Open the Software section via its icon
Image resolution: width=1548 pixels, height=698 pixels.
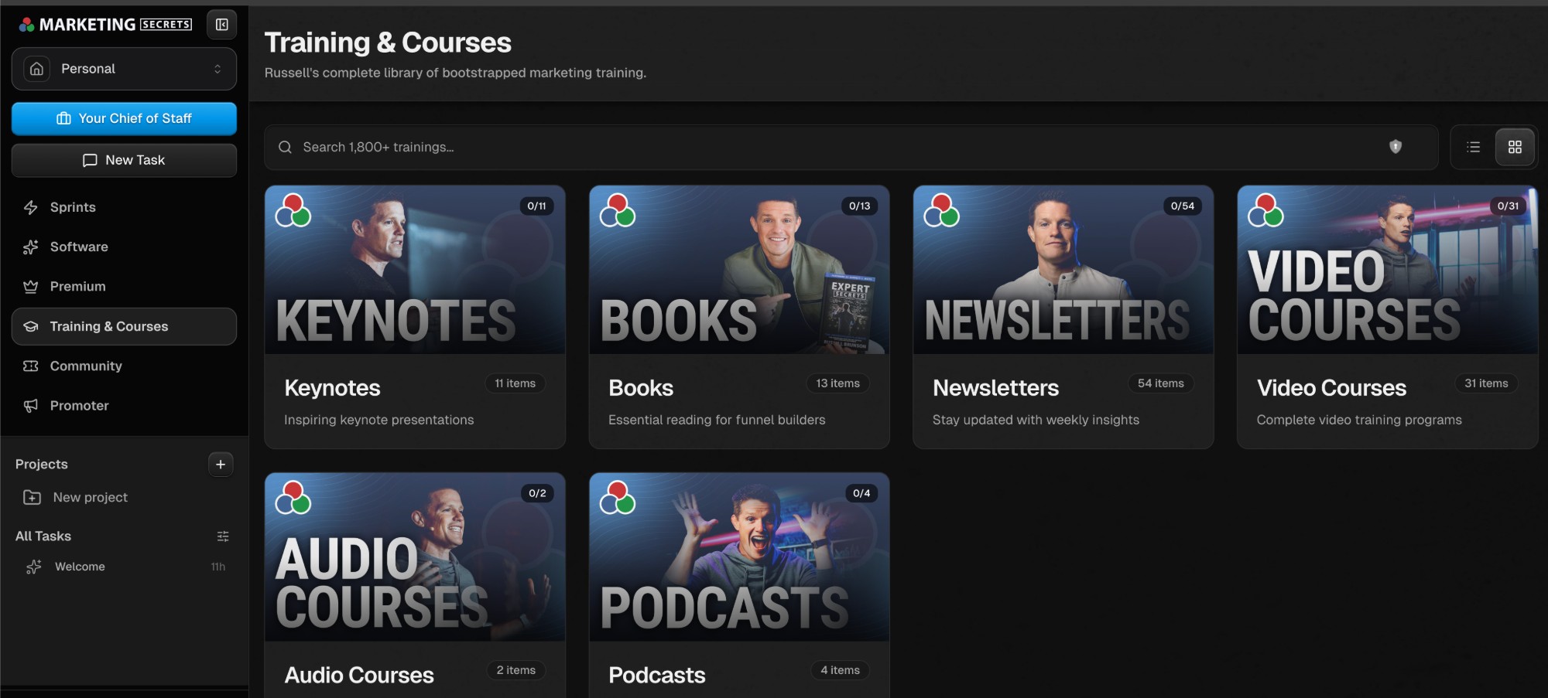point(30,247)
